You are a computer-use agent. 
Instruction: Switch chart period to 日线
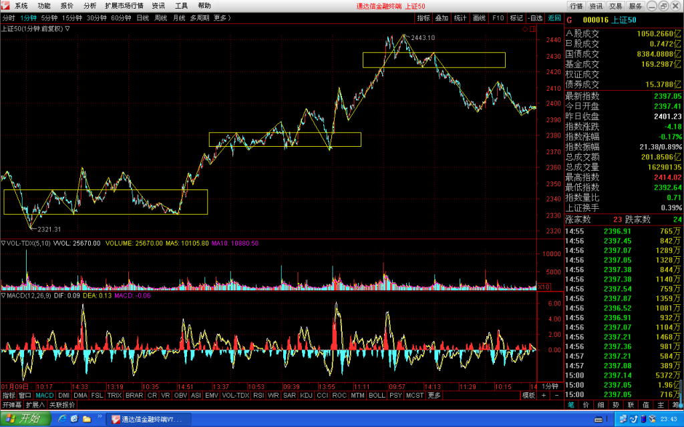pos(142,18)
